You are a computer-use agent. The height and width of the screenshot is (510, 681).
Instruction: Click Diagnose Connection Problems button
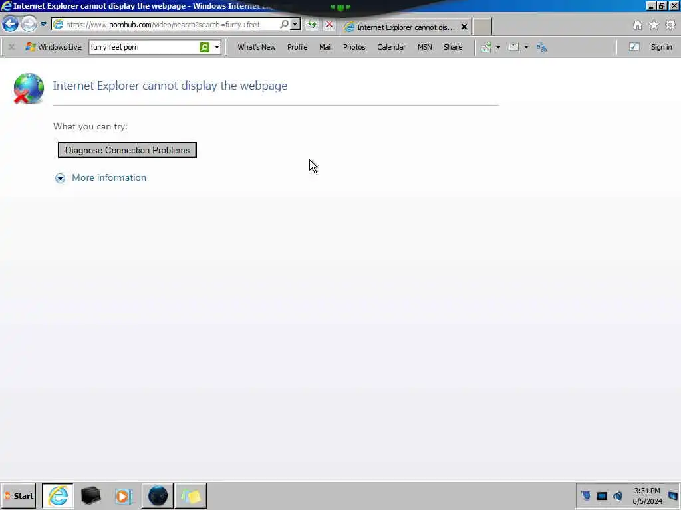[x=127, y=150]
